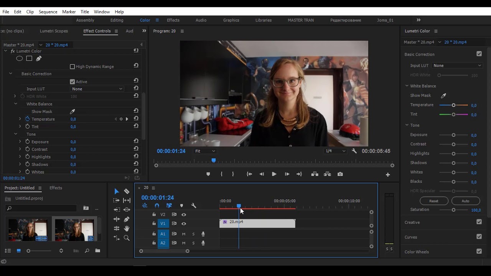The height and width of the screenshot is (276, 491).
Task: Hide V2 track output eye
Action: coord(184,215)
